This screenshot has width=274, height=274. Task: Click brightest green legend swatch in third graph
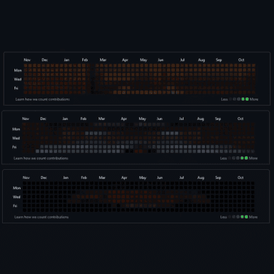[x=246, y=217]
